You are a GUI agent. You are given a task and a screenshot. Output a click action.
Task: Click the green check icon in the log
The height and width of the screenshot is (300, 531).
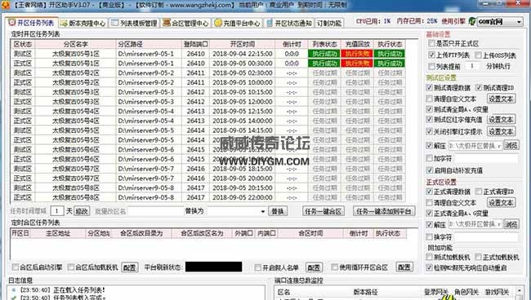coord(14,298)
